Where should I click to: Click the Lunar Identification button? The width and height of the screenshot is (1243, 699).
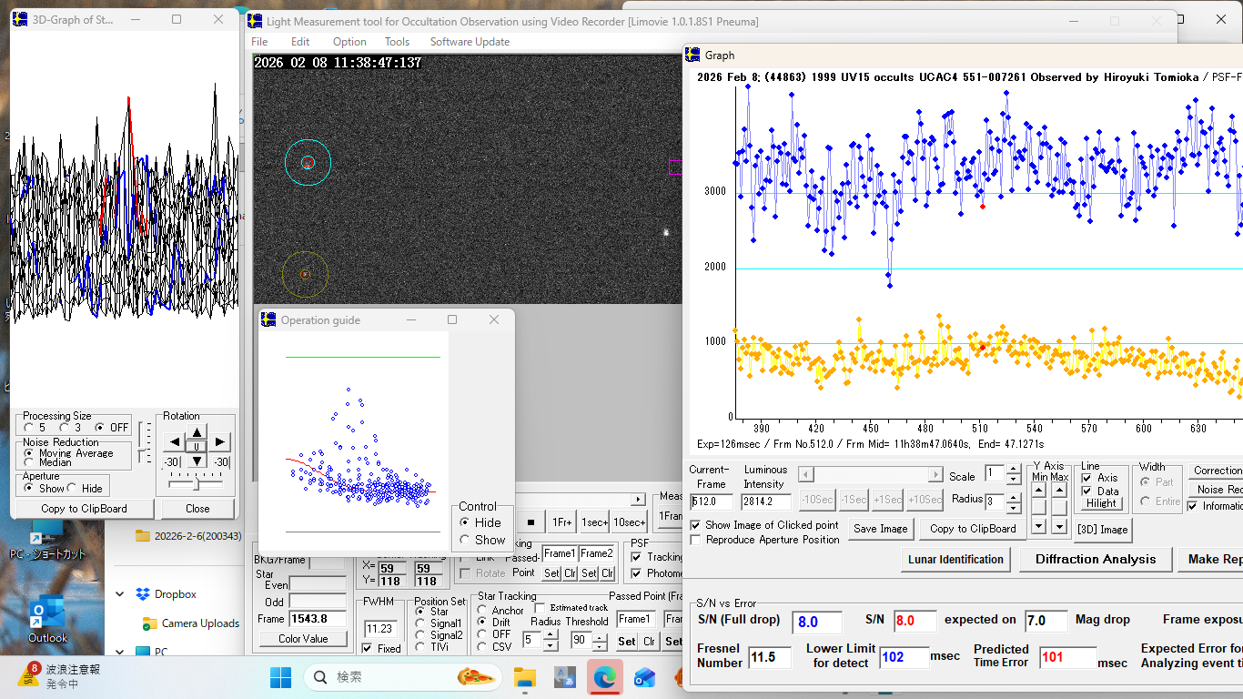pos(955,559)
